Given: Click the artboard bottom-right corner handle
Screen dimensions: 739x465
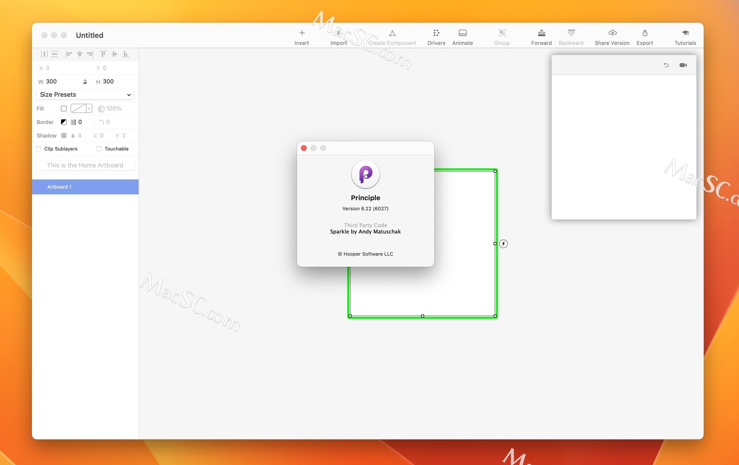Looking at the screenshot, I should (x=495, y=316).
